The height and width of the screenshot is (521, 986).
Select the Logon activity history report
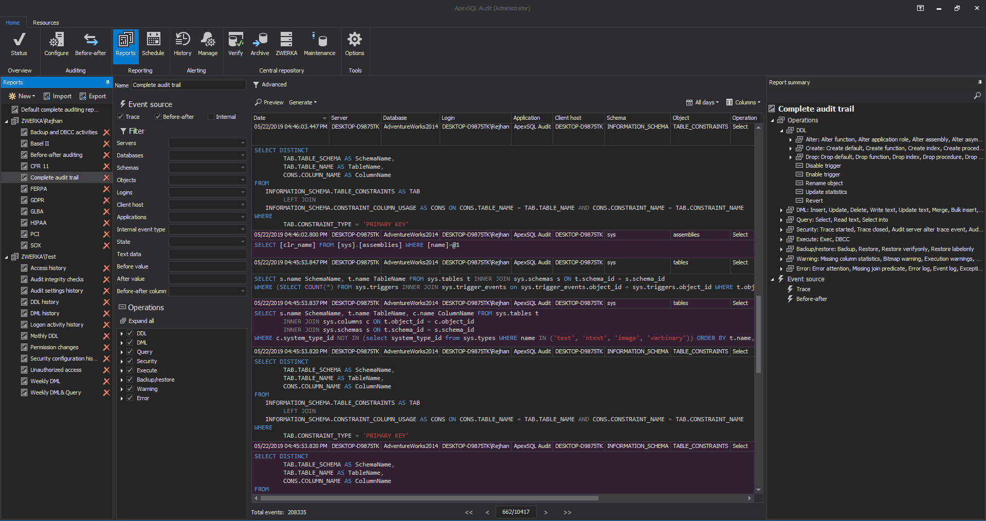click(57, 325)
